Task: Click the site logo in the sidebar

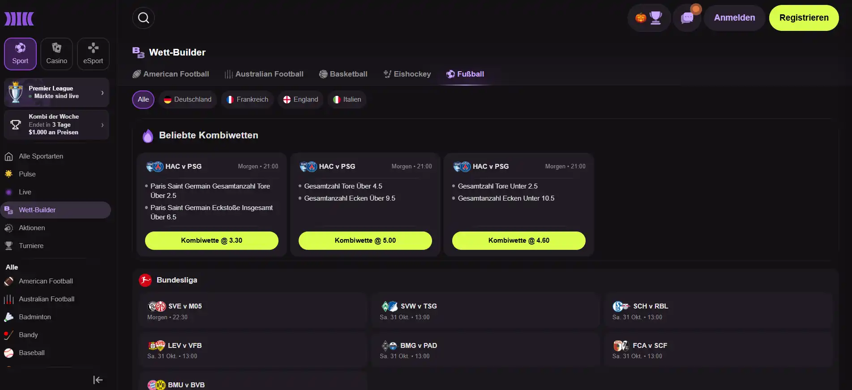Action: (x=19, y=19)
